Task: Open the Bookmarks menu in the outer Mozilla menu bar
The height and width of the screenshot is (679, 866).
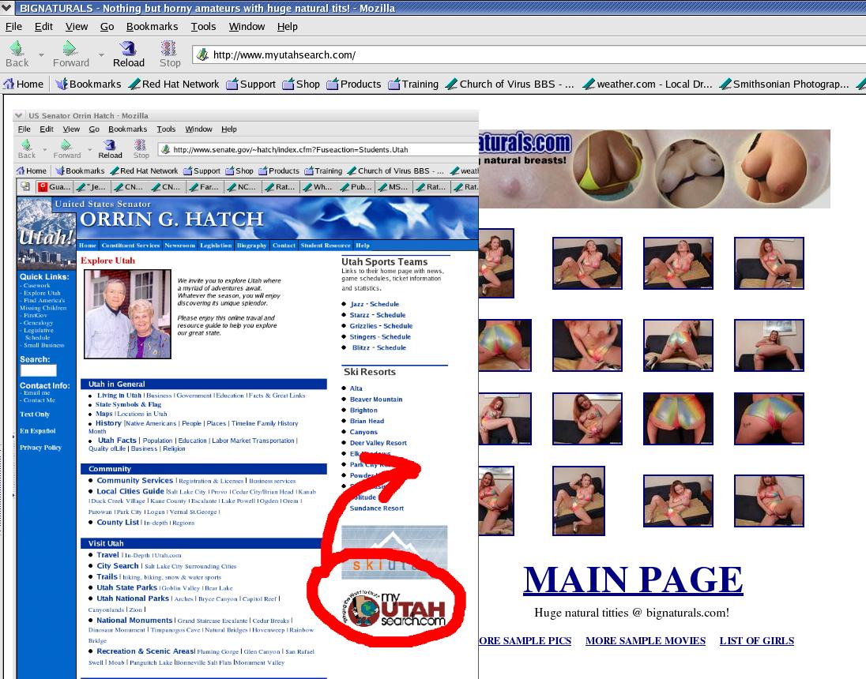Action: click(152, 27)
